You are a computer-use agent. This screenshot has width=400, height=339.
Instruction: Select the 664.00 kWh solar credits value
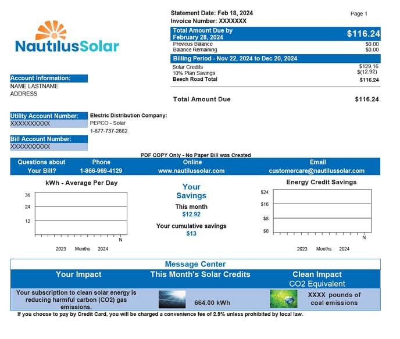click(212, 303)
